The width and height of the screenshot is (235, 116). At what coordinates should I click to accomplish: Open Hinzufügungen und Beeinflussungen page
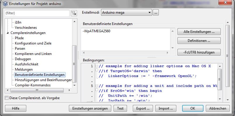[x=43, y=80]
